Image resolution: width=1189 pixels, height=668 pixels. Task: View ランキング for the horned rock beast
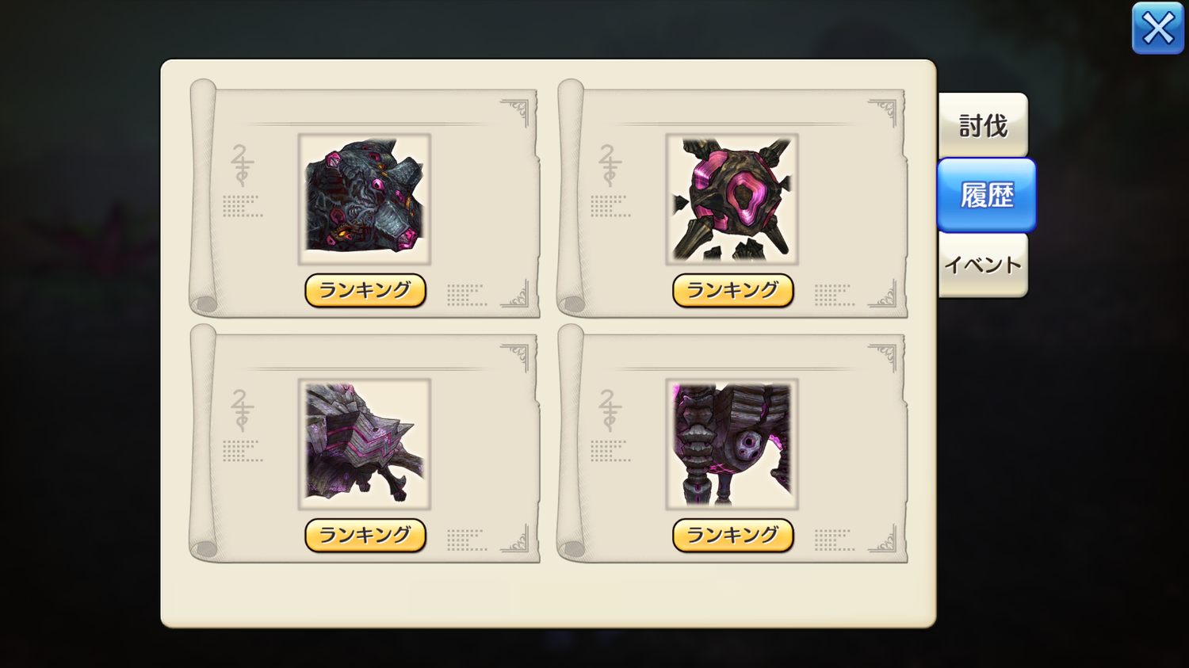click(x=365, y=291)
